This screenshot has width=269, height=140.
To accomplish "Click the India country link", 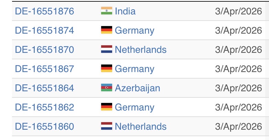I will (125, 11).
